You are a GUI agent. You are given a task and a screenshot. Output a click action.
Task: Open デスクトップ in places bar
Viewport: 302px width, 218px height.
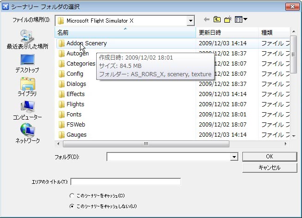click(x=27, y=63)
